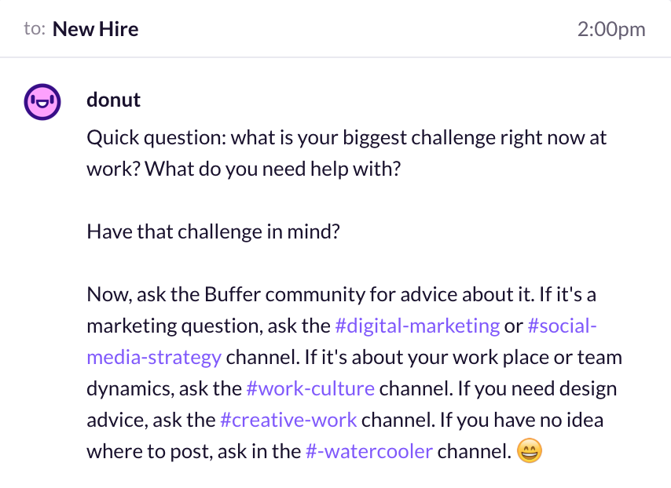Click 'marketing question, ask the' text

click(208, 326)
